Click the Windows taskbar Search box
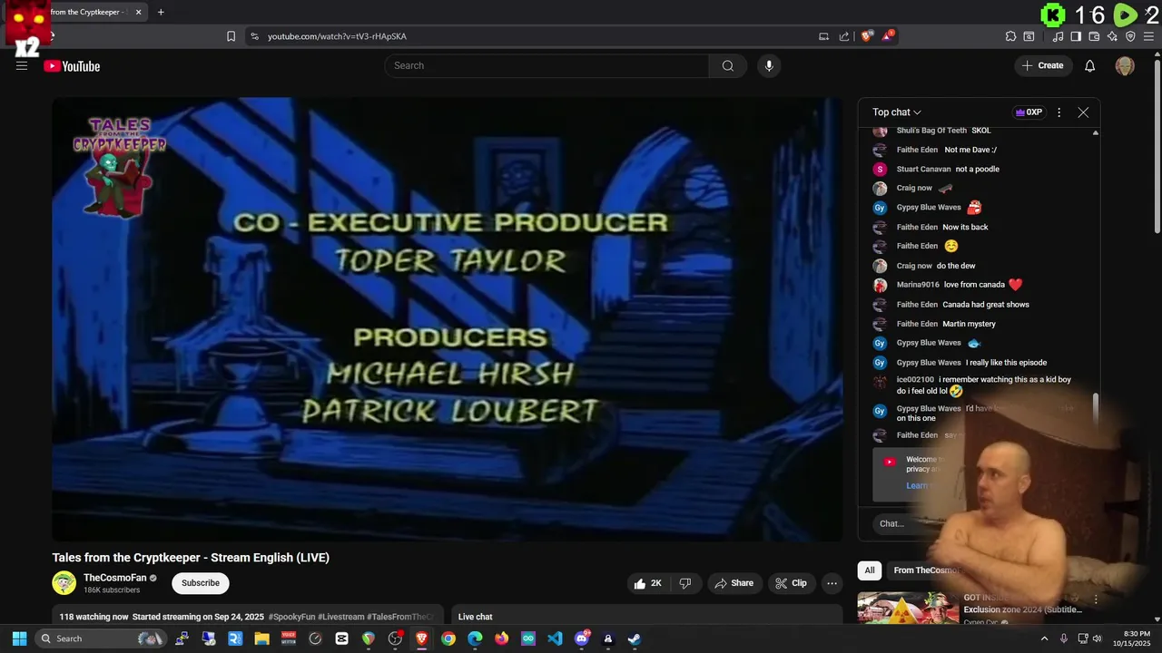Screen dimensions: 1162x653 tap(103, 638)
